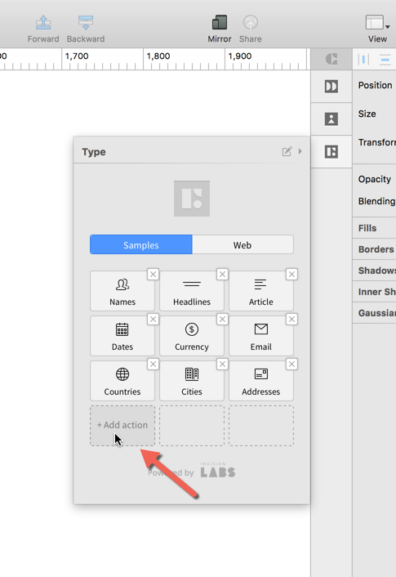Click the large Type icon thumbnail
Viewport: 396px width, 577px height.
(192, 199)
